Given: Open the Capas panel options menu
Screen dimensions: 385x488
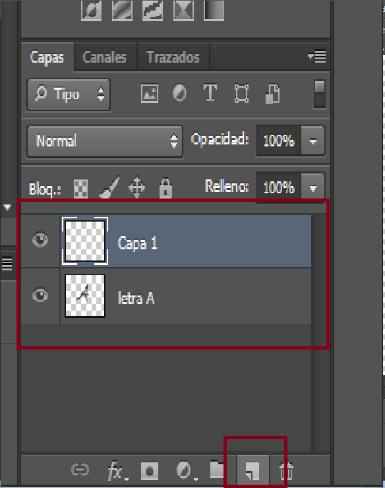Looking at the screenshot, I should click(x=317, y=56).
